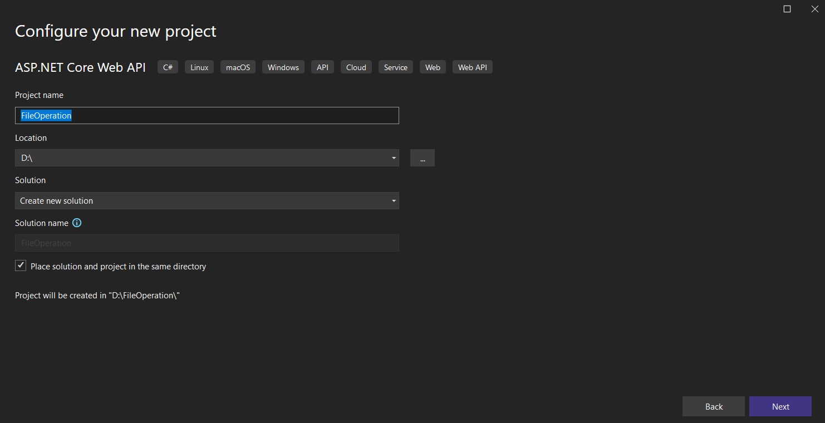Click the Cloud project tag

pyautogui.click(x=356, y=67)
